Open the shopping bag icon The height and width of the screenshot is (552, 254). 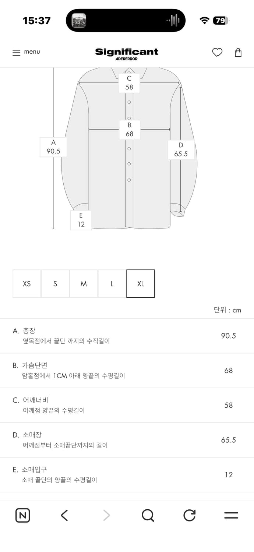(x=238, y=52)
